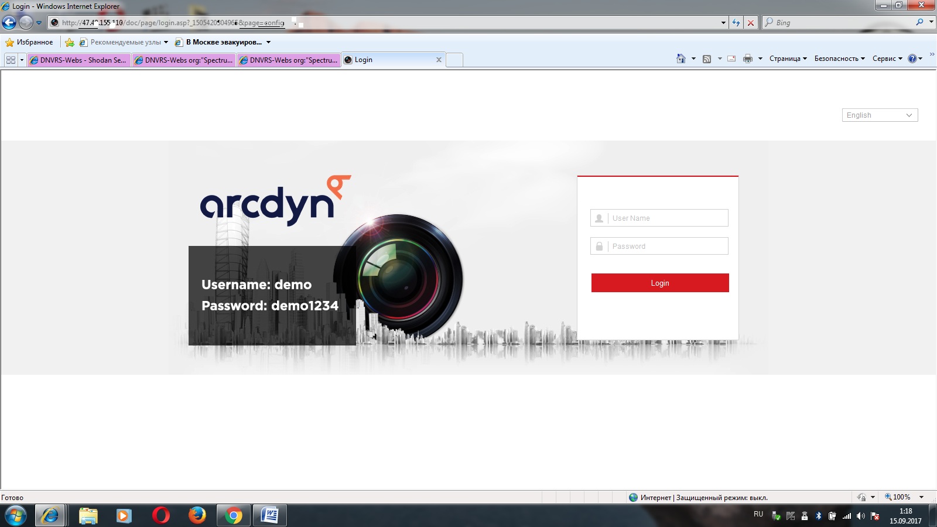Open Opera browser from the taskbar
937x527 pixels.
[x=160, y=516]
